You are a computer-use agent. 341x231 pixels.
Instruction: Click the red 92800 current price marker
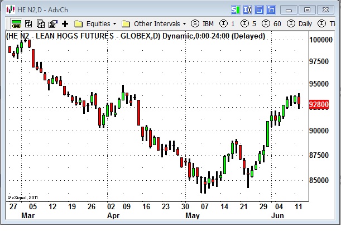(x=319, y=104)
